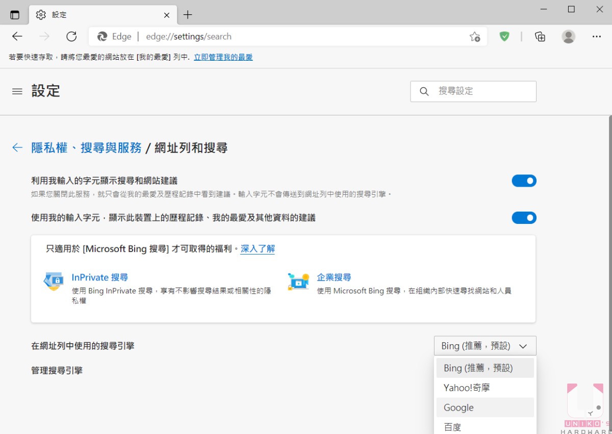Go back with the browser back arrow

(17, 36)
